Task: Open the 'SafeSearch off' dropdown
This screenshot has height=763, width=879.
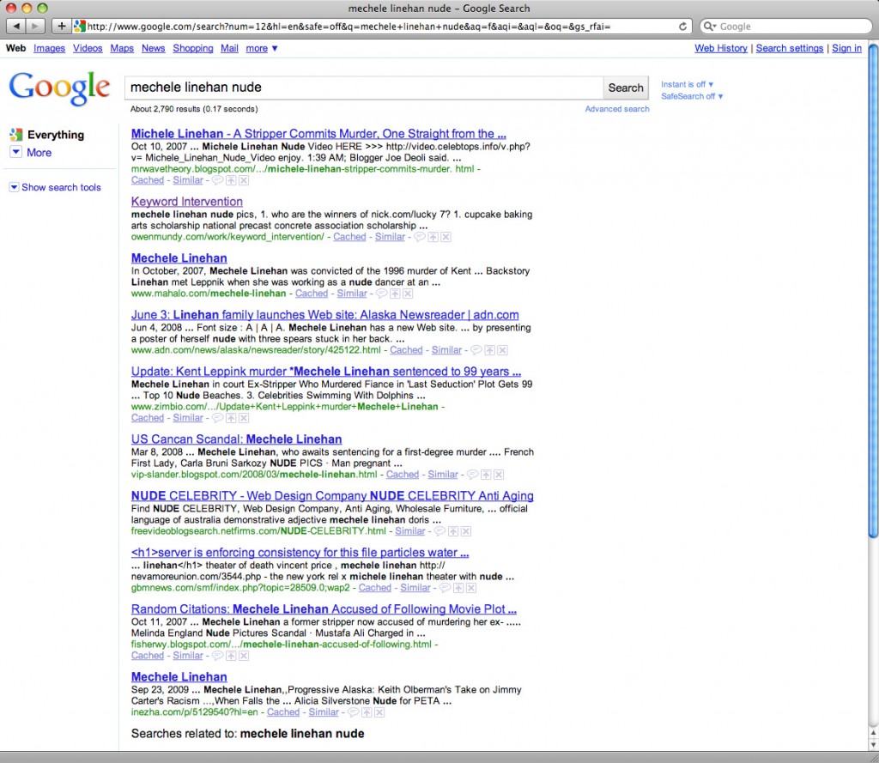Action: [693, 96]
